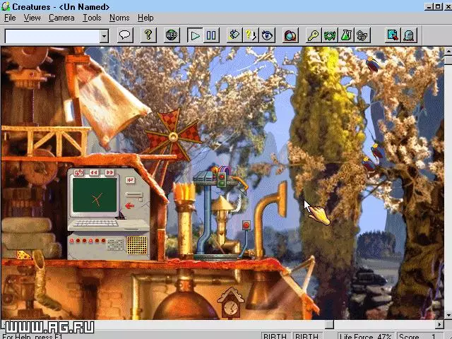The image size is (452, 339).
Task: Open the Camera menu
Action: click(x=61, y=18)
